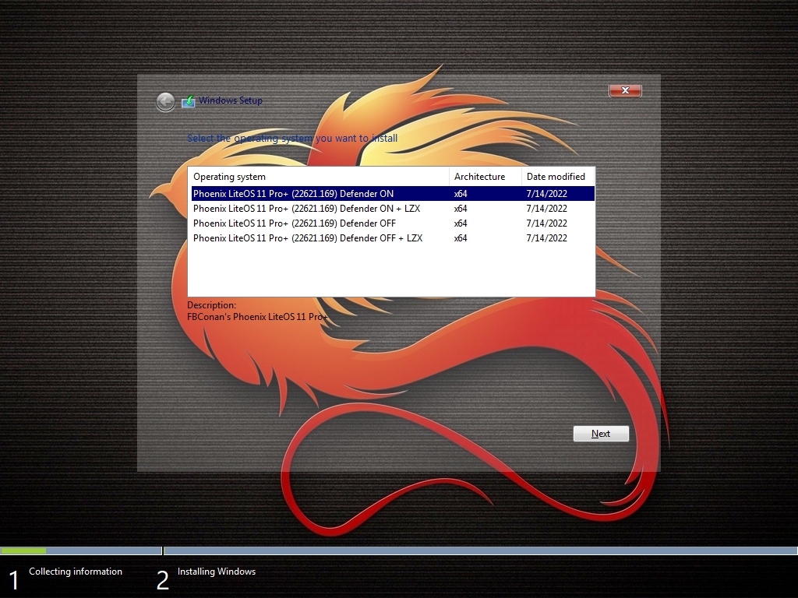798x598 pixels.
Task: Click 7/14/2022 date in Defender OFF row
Action: pos(546,223)
